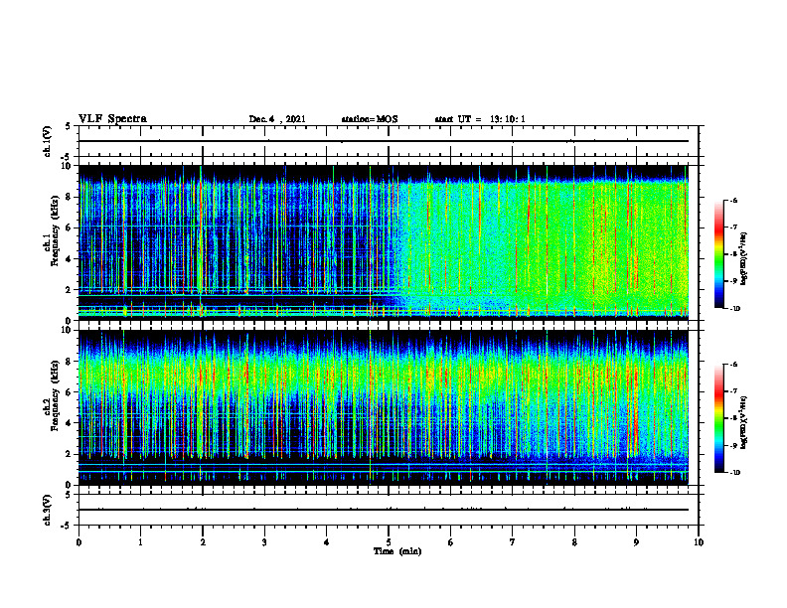Click the "5" tick on the time axis
The width and height of the screenshot is (787, 608).
click(389, 542)
